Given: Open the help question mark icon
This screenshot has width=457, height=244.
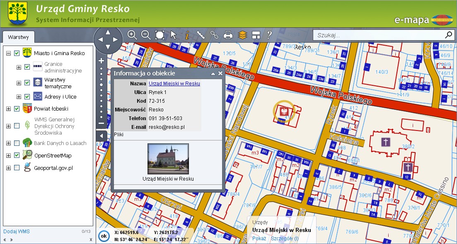Looking at the screenshot, I should pos(269,35).
